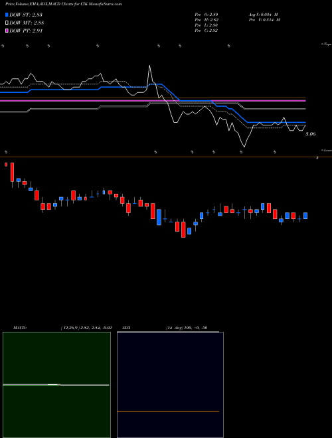This screenshot has width=332, height=438.
Task: Click the 'Pre O: 2.80' open value
Action: coord(207,15)
